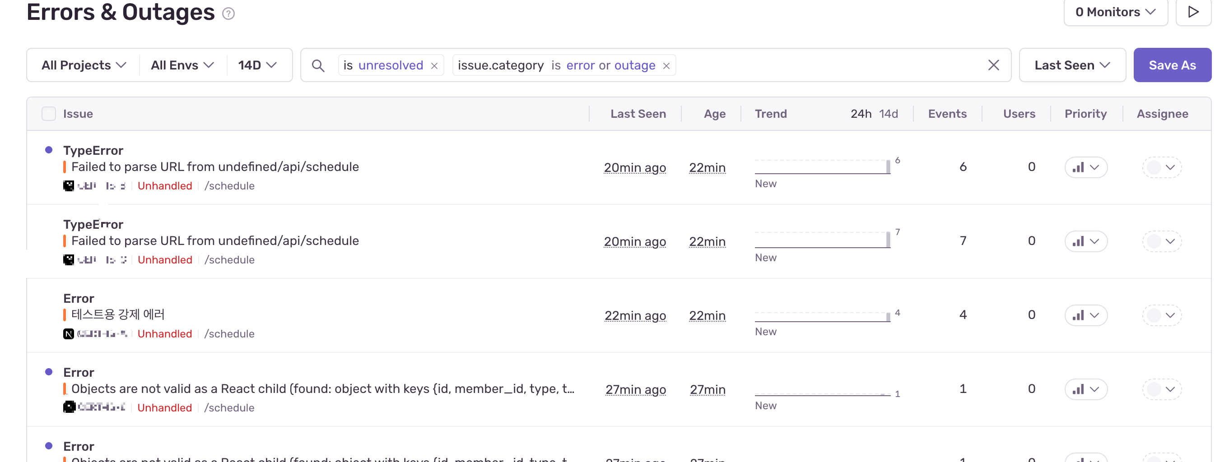Click the project icon in the React child Error row
The height and width of the screenshot is (462, 1229).
point(69,408)
